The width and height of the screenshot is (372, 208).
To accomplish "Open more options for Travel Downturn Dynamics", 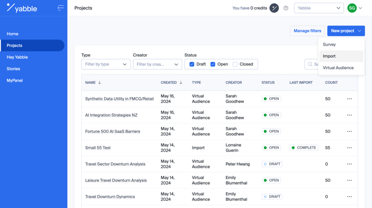I will pos(349,197).
